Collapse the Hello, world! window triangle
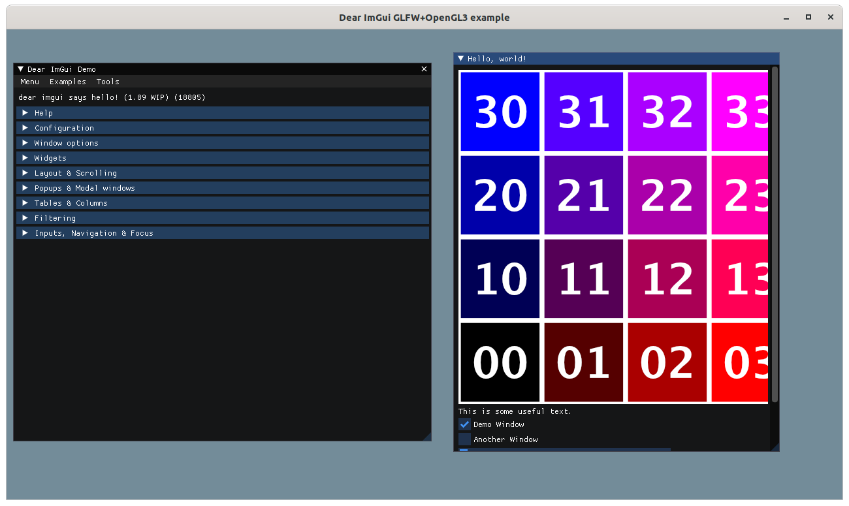The width and height of the screenshot is (849, 506). click(462, 59)
